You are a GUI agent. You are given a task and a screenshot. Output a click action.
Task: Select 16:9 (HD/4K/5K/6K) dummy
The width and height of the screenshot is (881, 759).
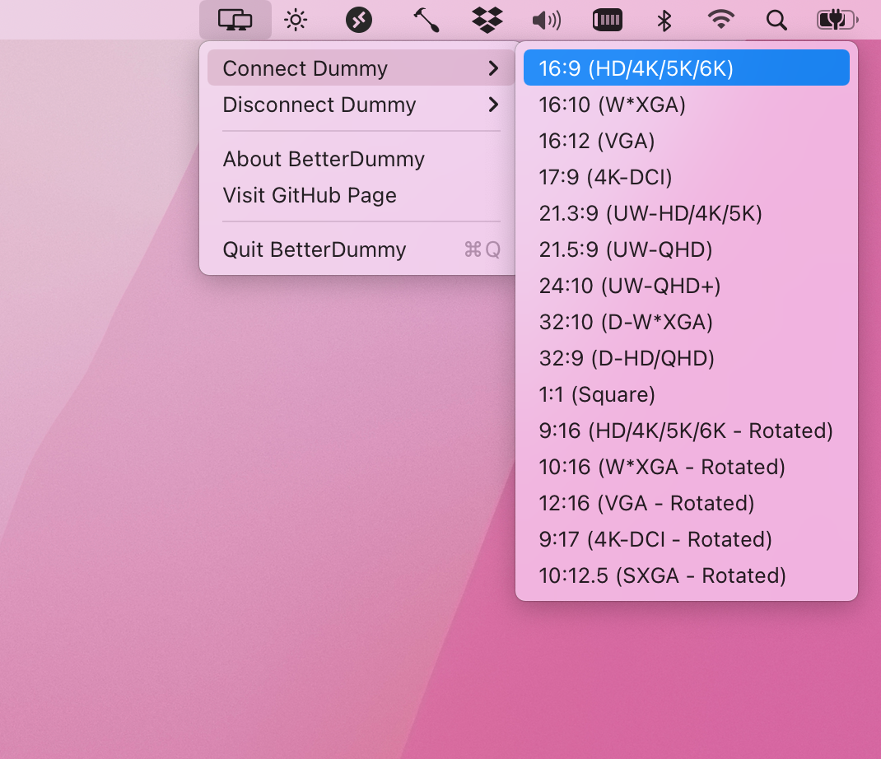[686, 68]
